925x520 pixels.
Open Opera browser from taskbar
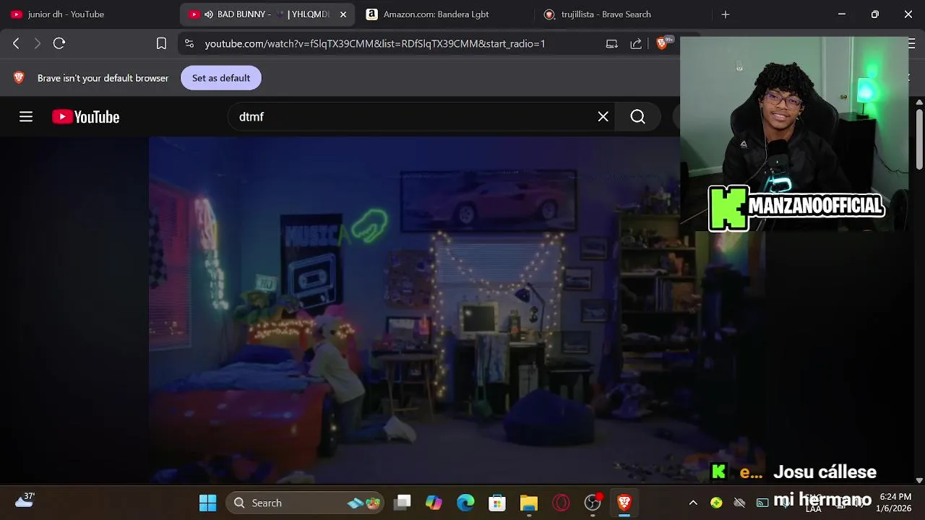[x=561, y=503]
